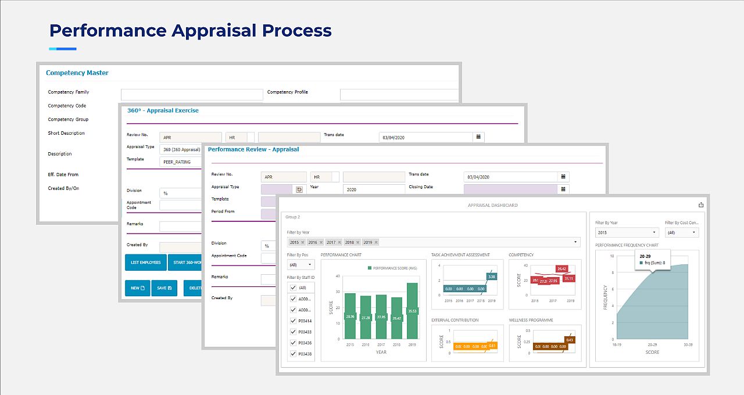Click the export icon on the Appraisal Dashboard

700,204
